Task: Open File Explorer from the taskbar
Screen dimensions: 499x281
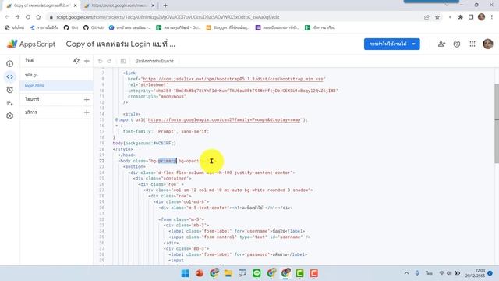Action: pyautogui.click(x=228, y=273)
